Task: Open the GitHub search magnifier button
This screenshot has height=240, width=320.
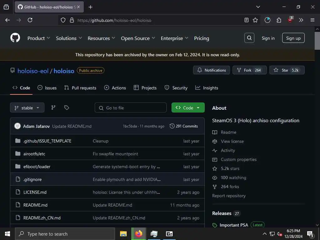Action: [x=249, y=38]
